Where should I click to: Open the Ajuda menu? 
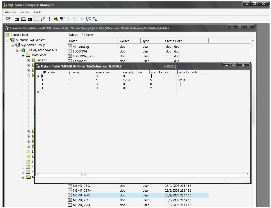(37, 12)
